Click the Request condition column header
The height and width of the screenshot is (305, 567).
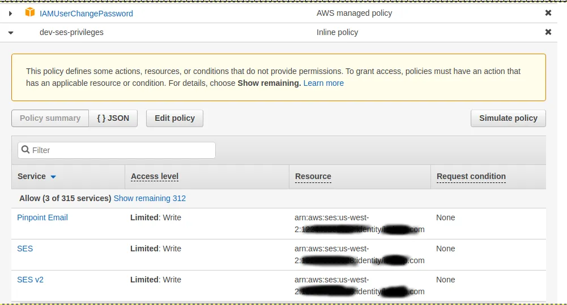[x=471, y=176]
